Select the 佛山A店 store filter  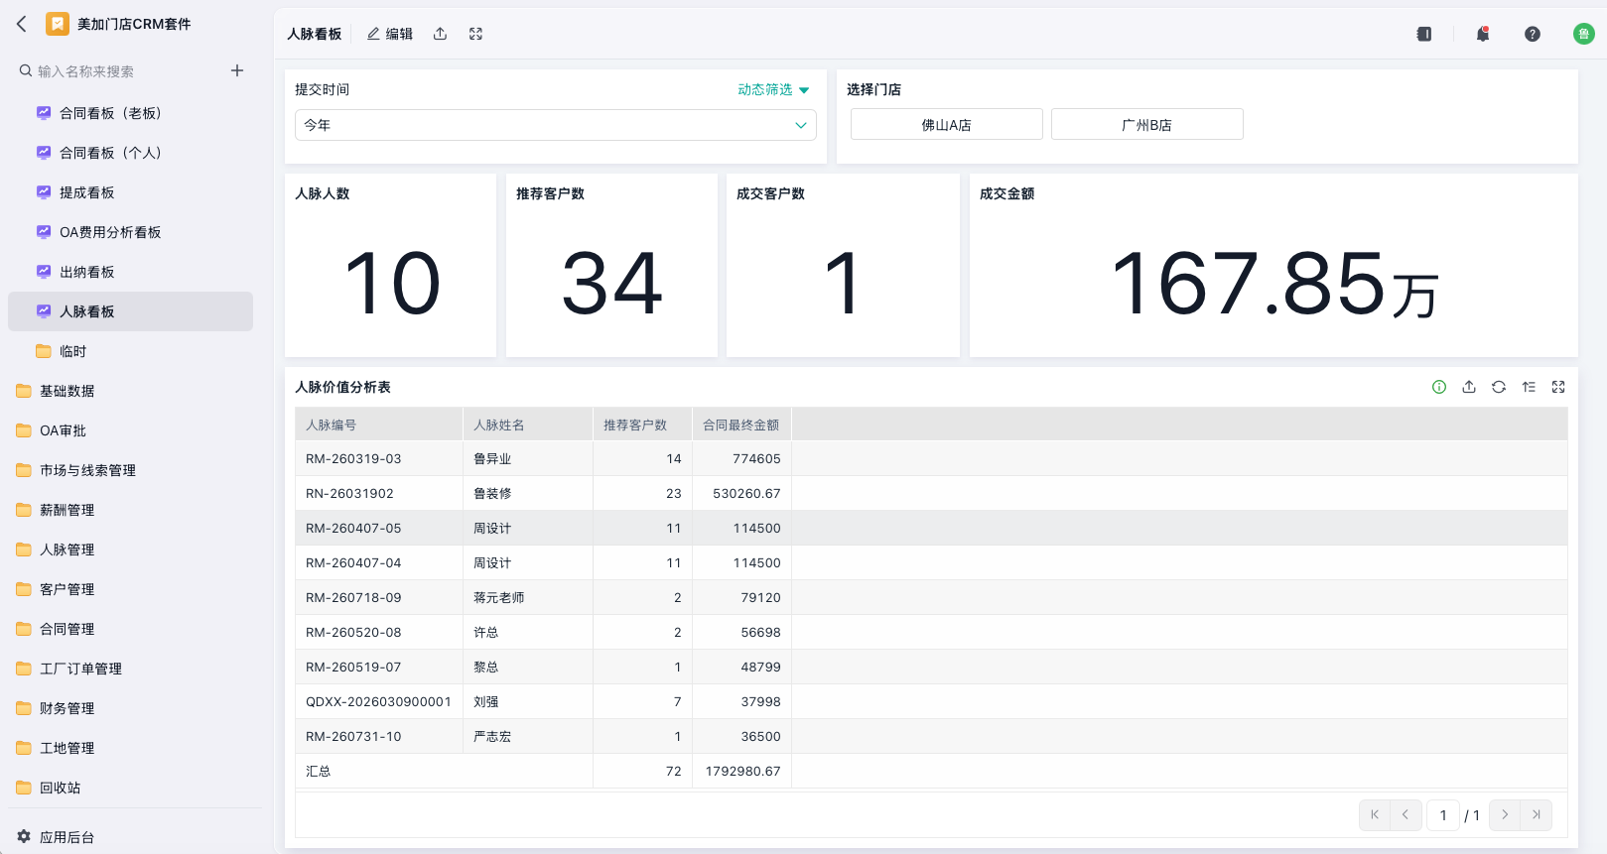947,125
